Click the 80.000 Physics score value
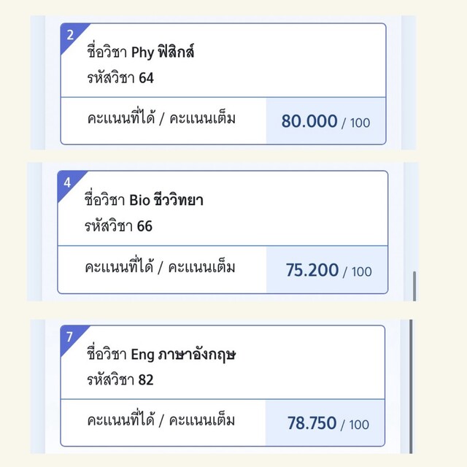The height and width of the screenshot is (467, 467). pos(309,121)
